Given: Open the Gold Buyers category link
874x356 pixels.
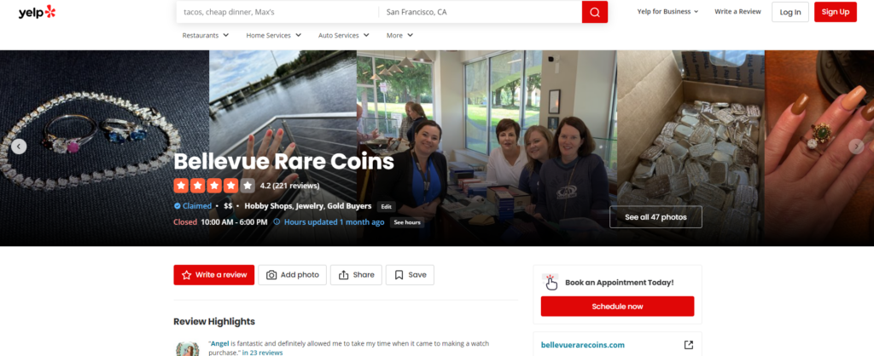Looking at the screenshot, I should pos(349,206).
